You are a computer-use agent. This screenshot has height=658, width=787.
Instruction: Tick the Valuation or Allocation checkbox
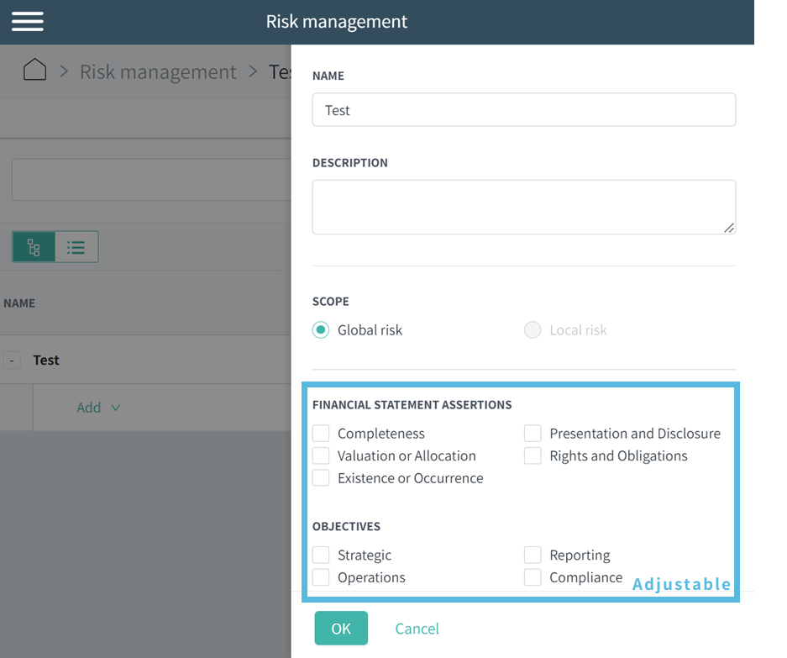tap(320, 455)
